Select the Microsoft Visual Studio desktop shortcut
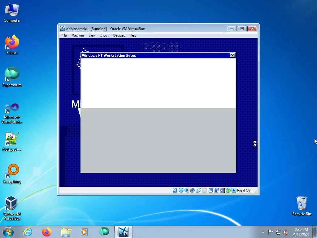317x238 pixels. (12, 113)
